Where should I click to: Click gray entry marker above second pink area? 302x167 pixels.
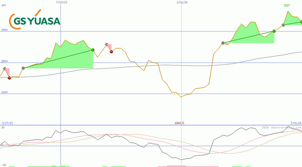tap(107, 45)
